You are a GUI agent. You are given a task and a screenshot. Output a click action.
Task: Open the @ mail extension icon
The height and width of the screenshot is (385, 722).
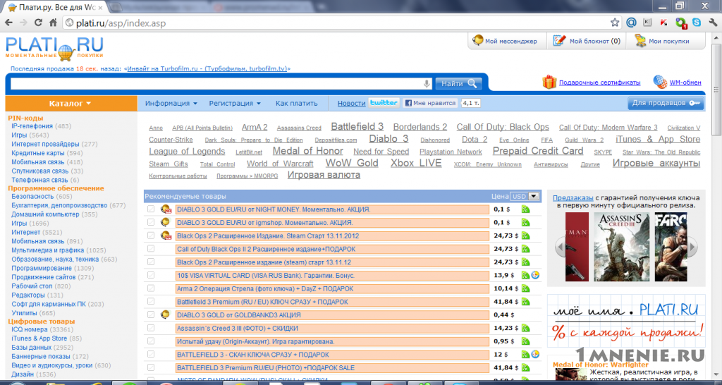[631, 23]
